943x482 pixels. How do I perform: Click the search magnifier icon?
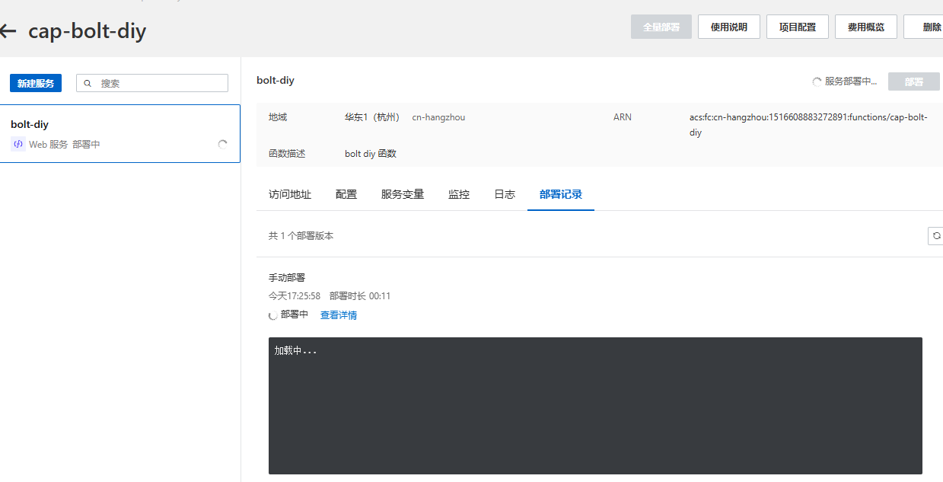(x=88, y=83)
